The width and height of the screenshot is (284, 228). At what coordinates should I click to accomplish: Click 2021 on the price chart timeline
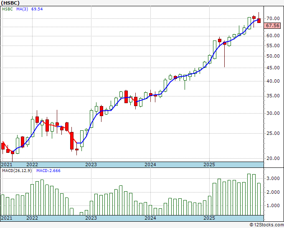coord(7,165)
